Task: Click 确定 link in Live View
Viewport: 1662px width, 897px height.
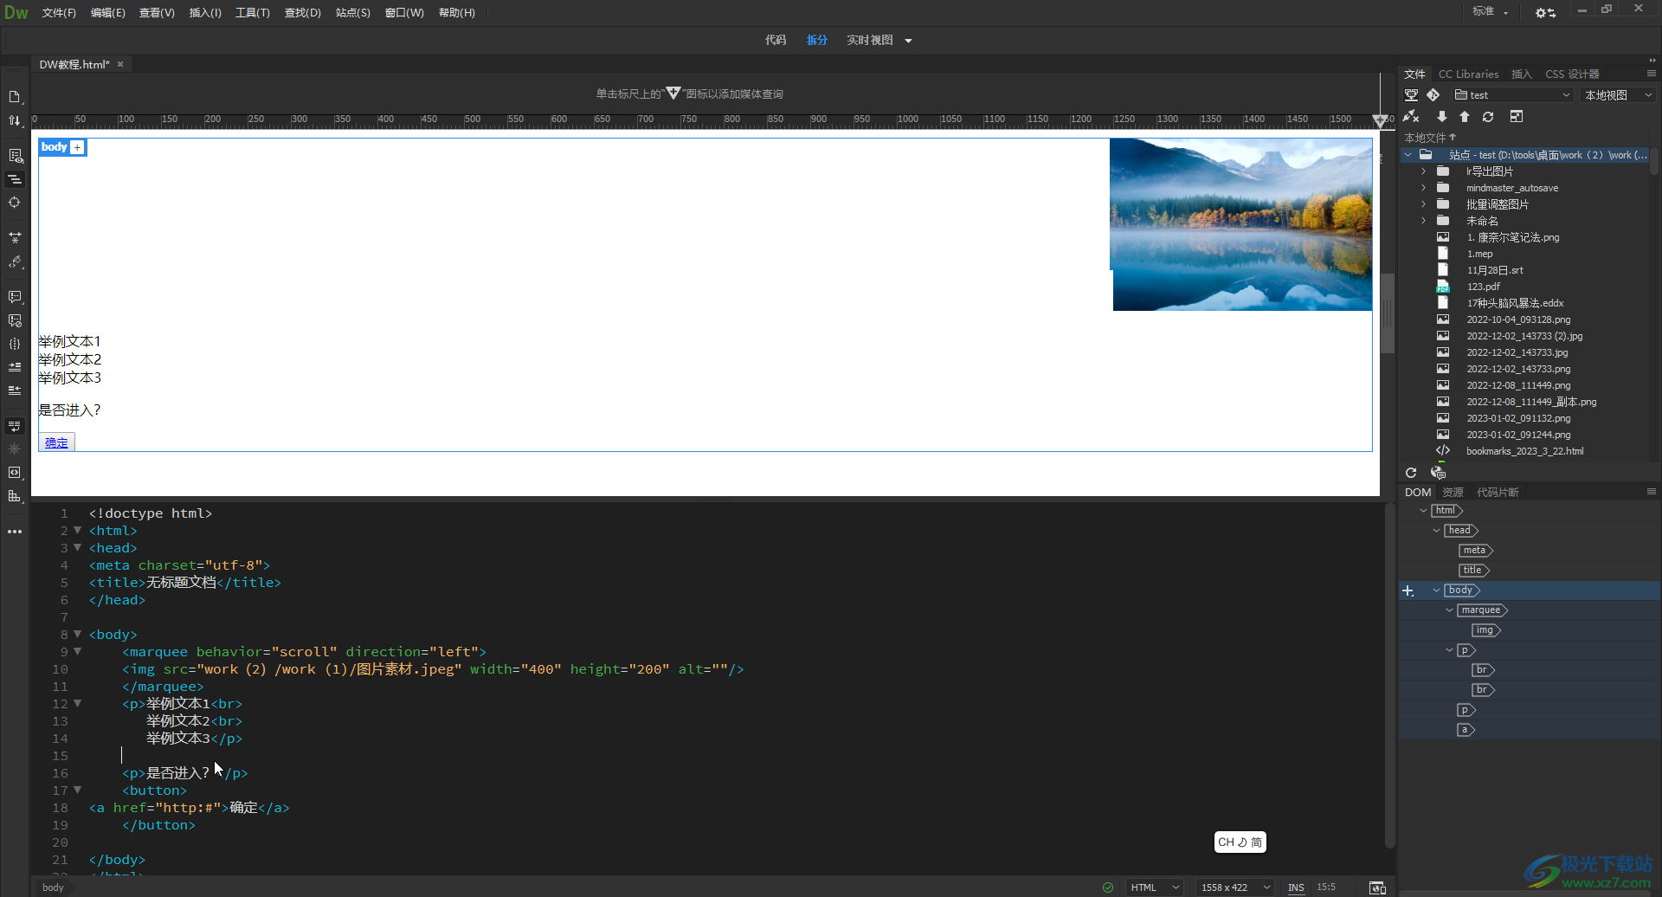Action: (56, 443)
